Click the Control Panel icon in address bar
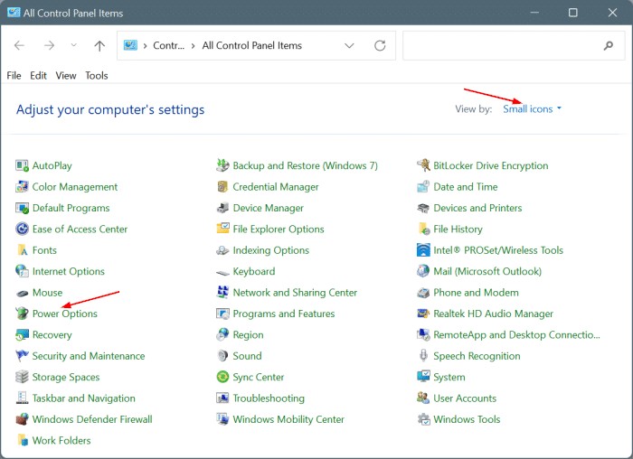The width and height of the screenshot is (633, 459). point(130,45)
